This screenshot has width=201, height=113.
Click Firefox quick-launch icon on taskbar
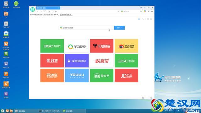tap(7, 111)
